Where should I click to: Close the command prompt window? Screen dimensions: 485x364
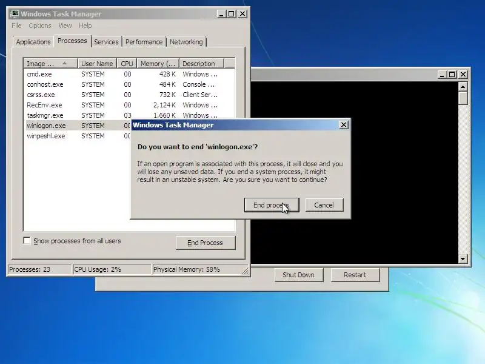point(463,75)
